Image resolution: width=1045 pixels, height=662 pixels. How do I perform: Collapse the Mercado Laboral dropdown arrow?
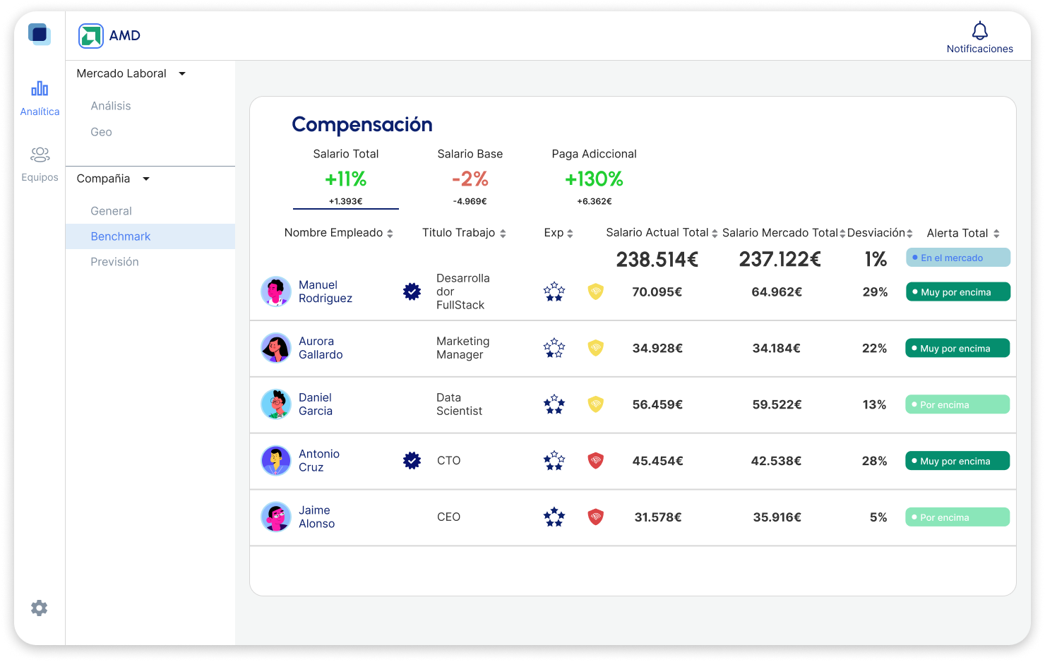(182, 73)
